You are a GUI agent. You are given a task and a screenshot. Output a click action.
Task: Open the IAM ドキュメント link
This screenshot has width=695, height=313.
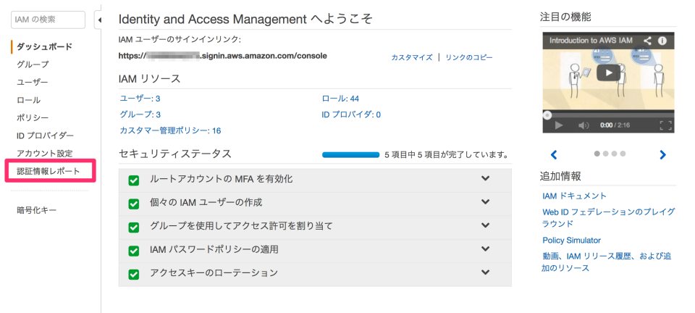[574, 196]
